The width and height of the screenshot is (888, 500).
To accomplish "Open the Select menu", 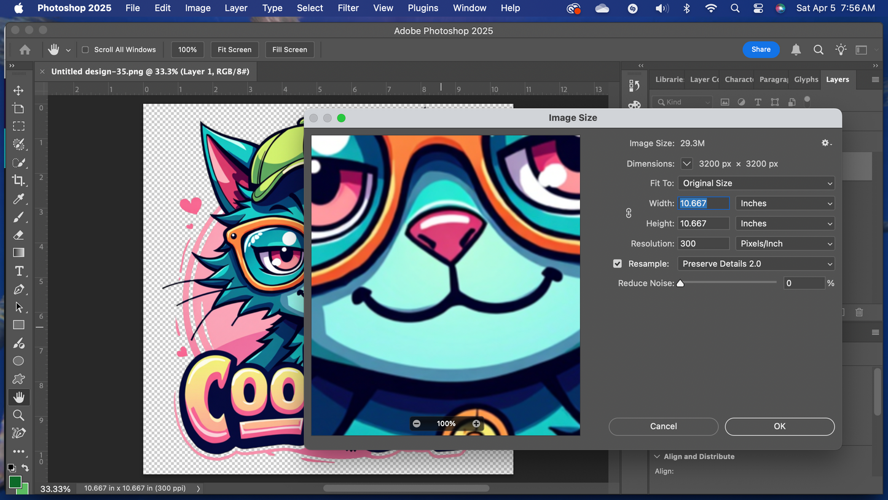I will click(310, 8).
